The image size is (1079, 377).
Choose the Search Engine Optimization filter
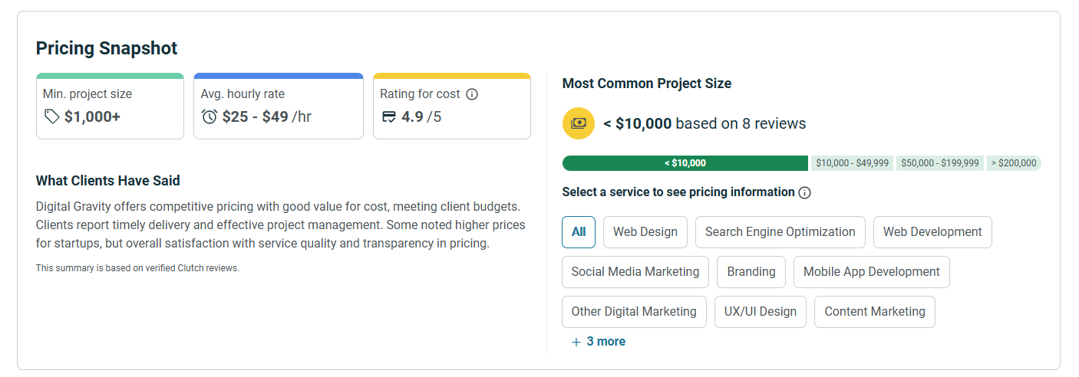tap(780, 232)
